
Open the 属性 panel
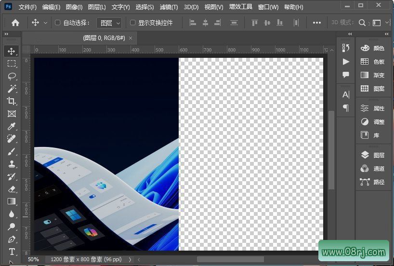tap(373, 108)
